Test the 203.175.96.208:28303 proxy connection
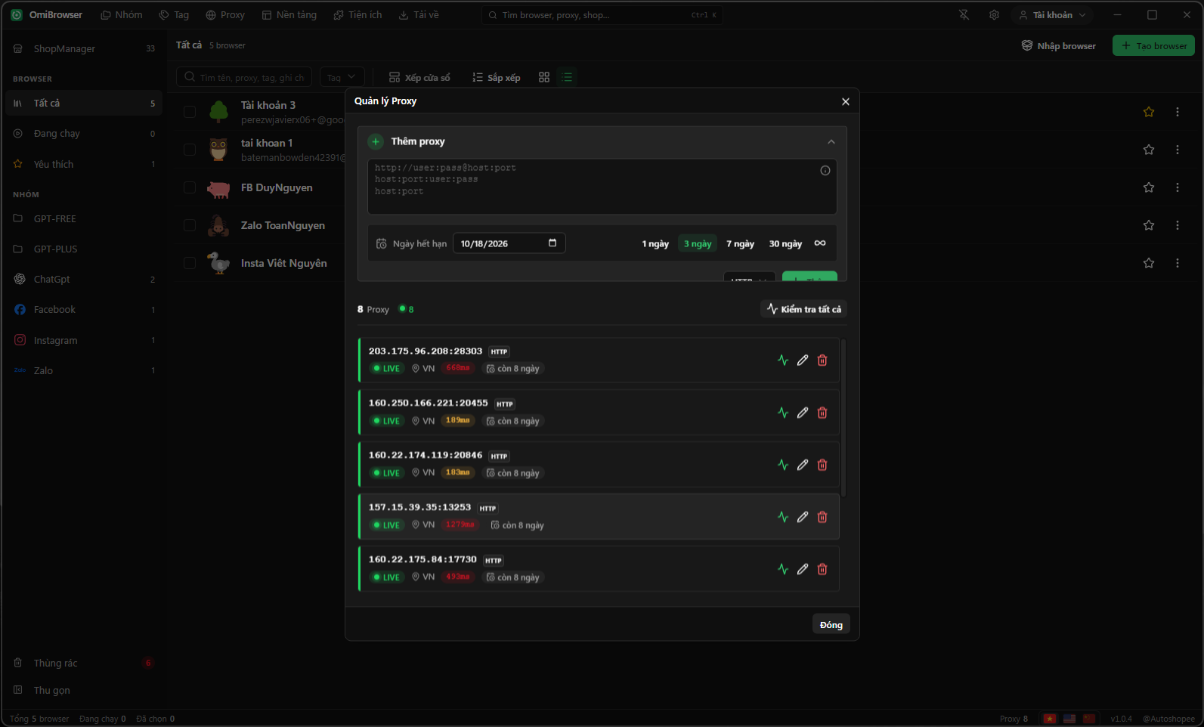This screenshot has height=727, width=1204. pyautogui.click(x=783, y=360)
